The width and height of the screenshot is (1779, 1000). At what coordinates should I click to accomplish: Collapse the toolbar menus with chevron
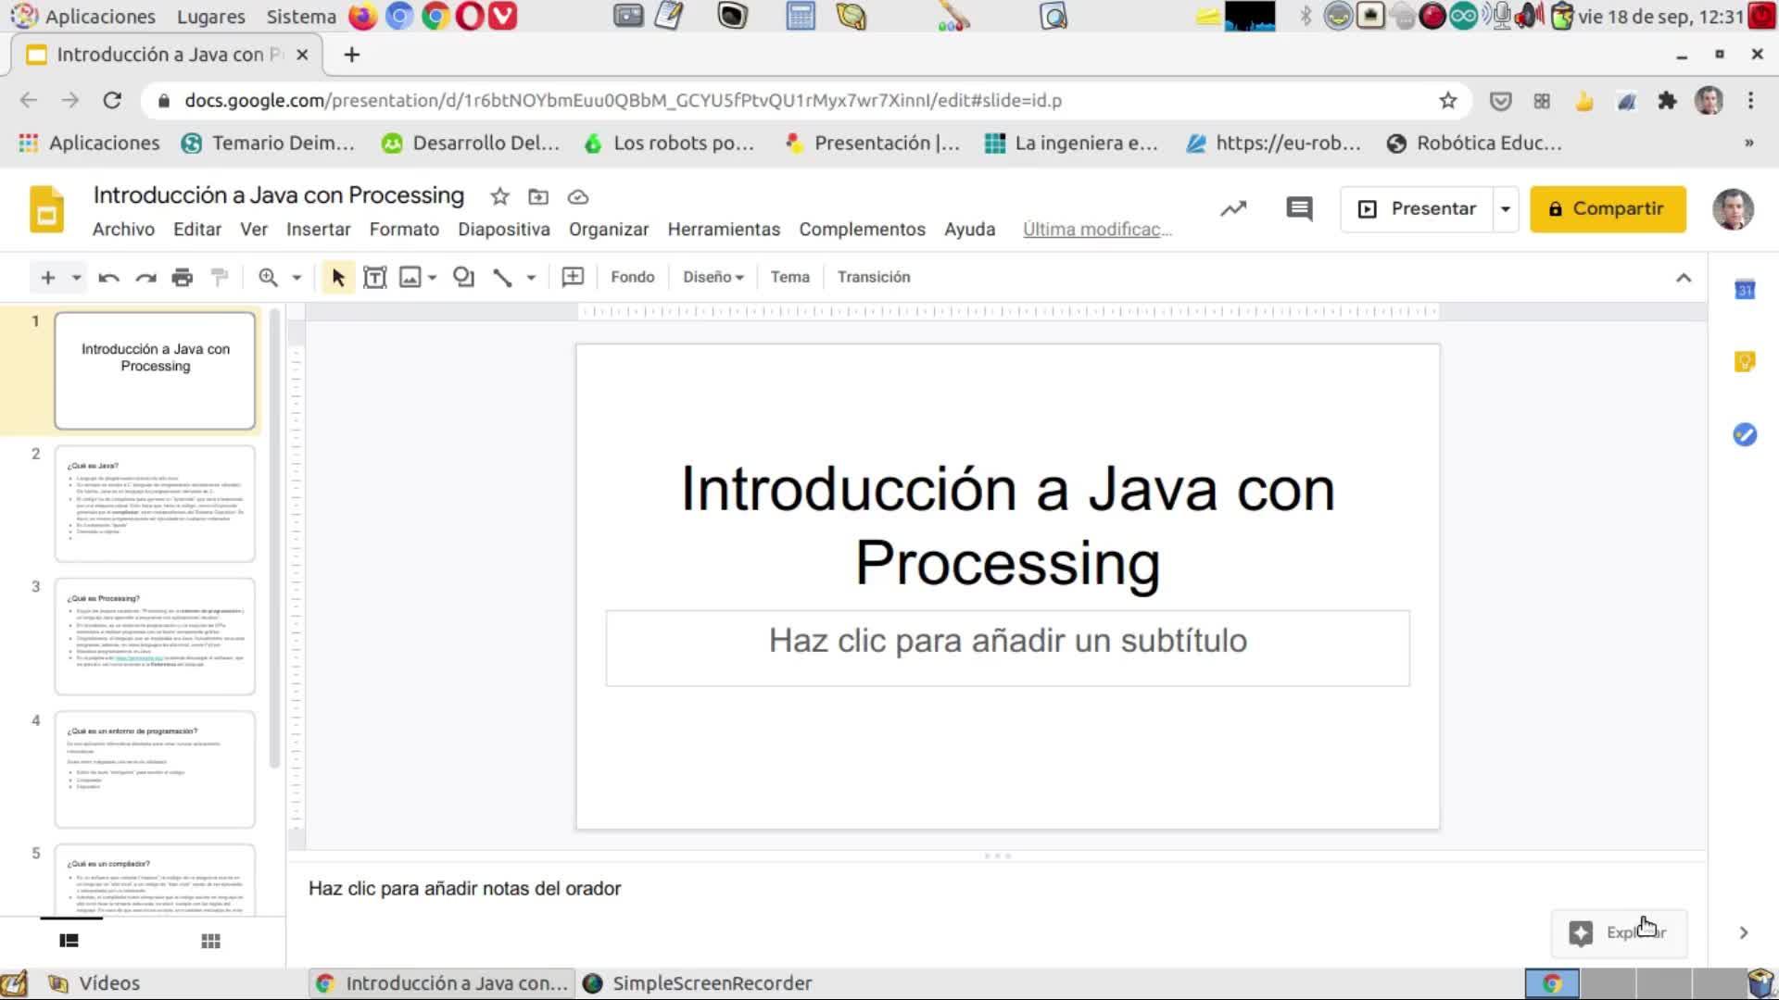(1684, 278)
